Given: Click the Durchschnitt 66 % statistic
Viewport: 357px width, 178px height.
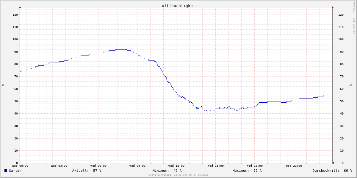Looking at the screenshot, I should (332, 171).
